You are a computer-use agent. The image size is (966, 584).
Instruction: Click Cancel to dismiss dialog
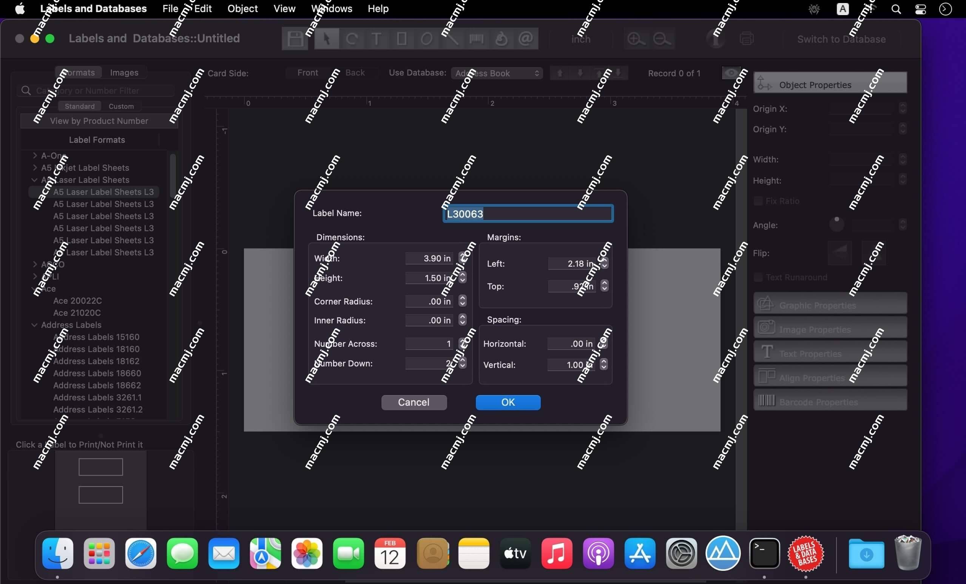click(413, 402)
